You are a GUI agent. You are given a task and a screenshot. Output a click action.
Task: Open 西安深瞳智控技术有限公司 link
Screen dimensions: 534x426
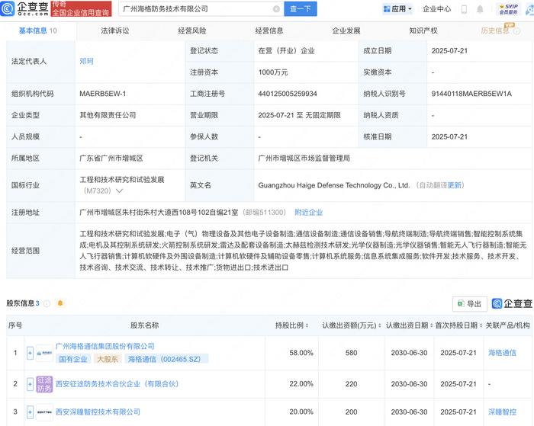coord(98,412)
